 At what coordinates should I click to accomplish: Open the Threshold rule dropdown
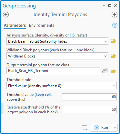[114, 86]
